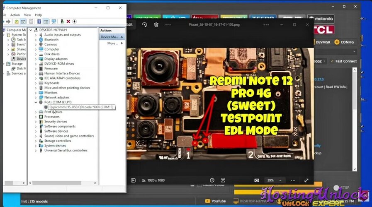Select the Keyboards category

pyautogui.click(x=52, y=83)
